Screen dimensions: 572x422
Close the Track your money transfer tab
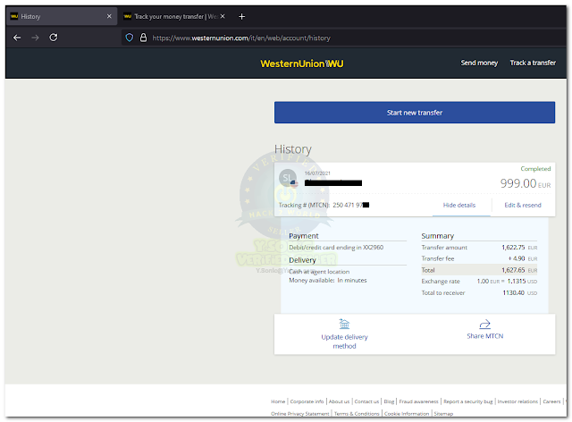223,16
